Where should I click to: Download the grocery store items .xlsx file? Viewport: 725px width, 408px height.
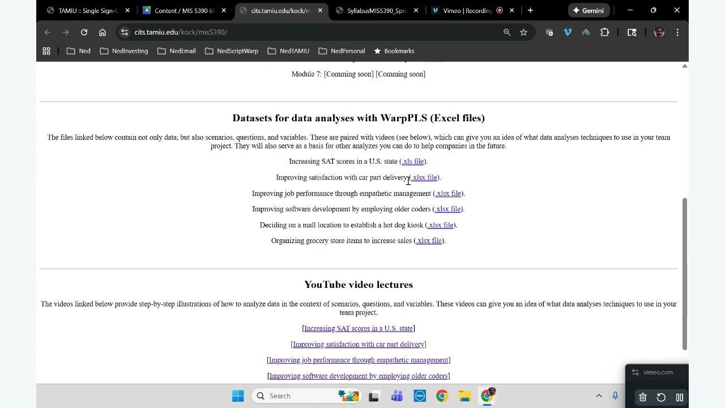(429, 241)
